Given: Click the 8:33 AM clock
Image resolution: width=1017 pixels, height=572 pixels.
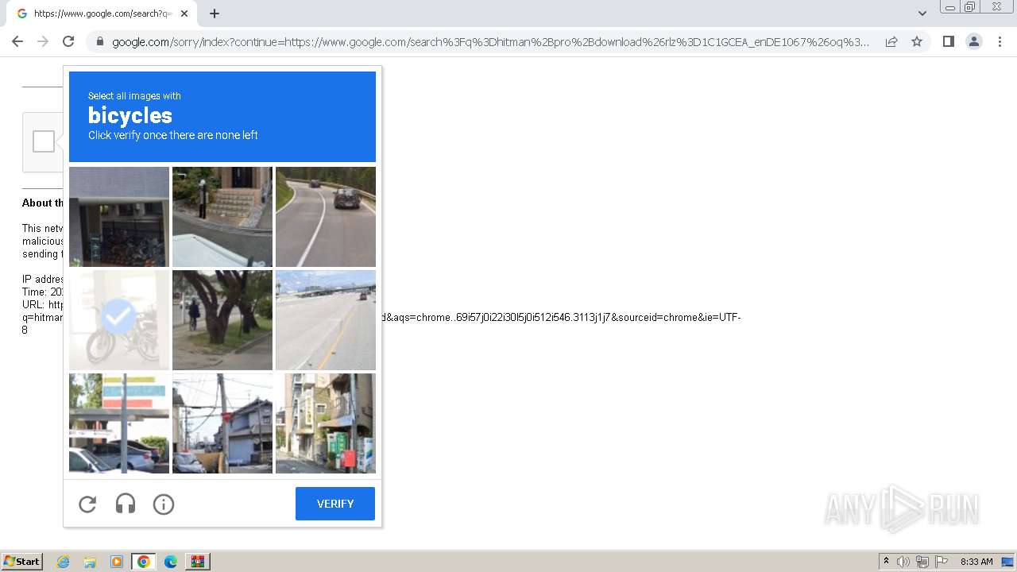Looking at the screenshot, I should click(976, 562).
